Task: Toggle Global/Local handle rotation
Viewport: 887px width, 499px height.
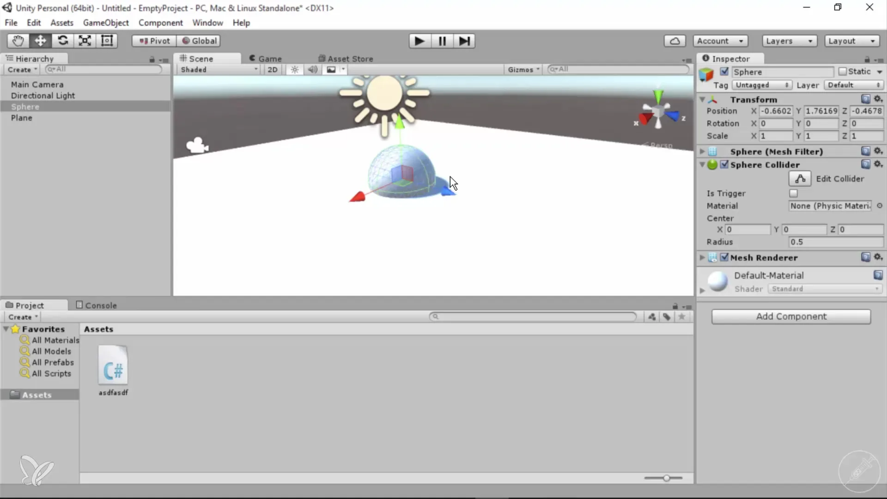Action: click(x=199, y=41)
